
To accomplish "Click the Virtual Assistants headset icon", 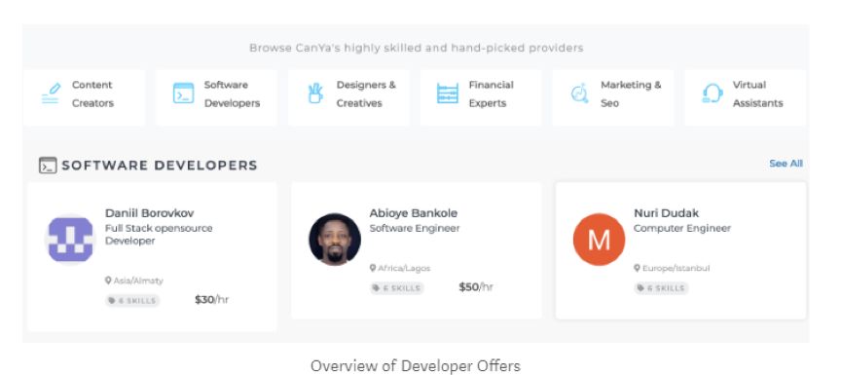I will pos(713,94).
